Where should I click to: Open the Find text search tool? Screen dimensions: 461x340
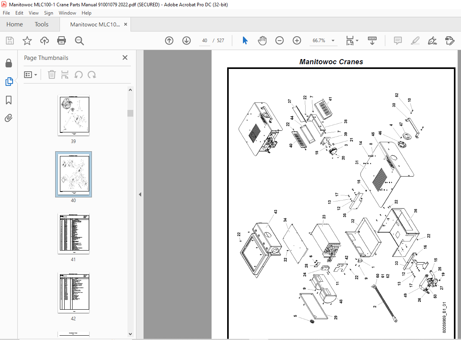tap(79, 41)
